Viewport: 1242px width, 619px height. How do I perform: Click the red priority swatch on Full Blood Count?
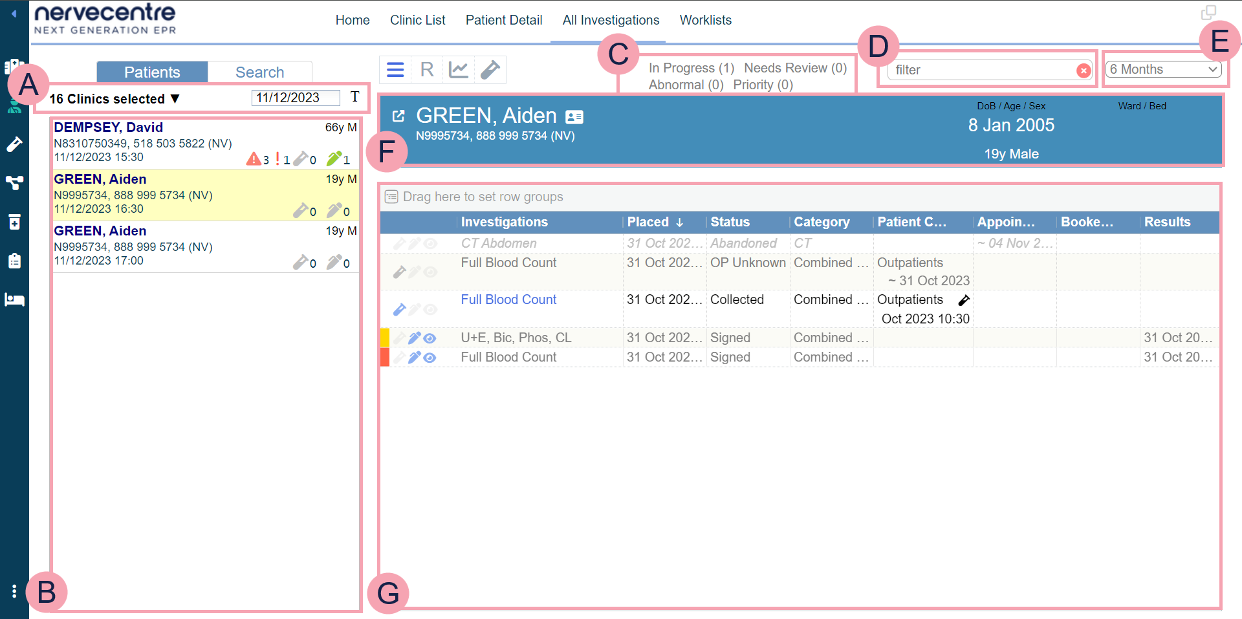coord(385,357)
